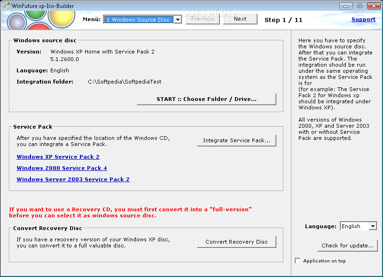Click START :: Choose Folder / Drive button
383x277 pixels.
[206, 99]
